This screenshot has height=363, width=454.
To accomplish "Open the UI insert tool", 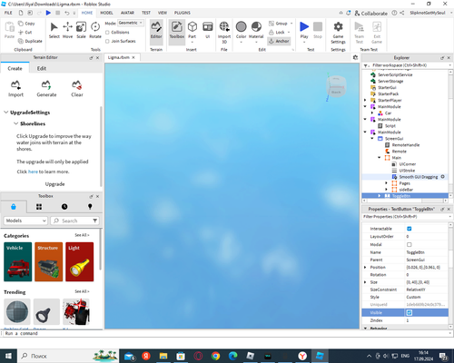I will [x=208, y=30].
